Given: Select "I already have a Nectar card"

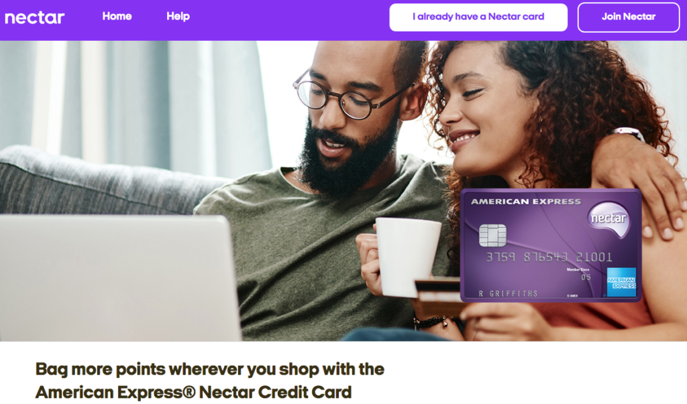Looking at the screenshot, I should (x=478, y=17).
